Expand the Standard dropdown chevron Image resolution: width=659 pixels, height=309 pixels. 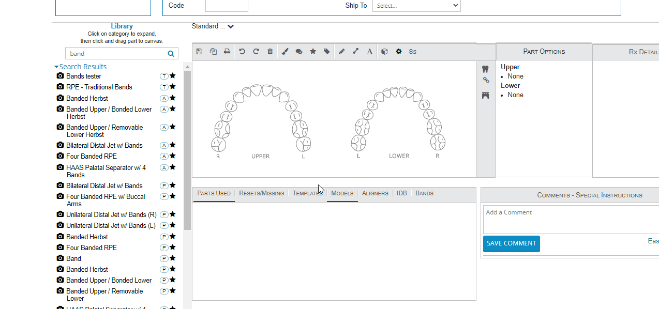click(231, 26)
